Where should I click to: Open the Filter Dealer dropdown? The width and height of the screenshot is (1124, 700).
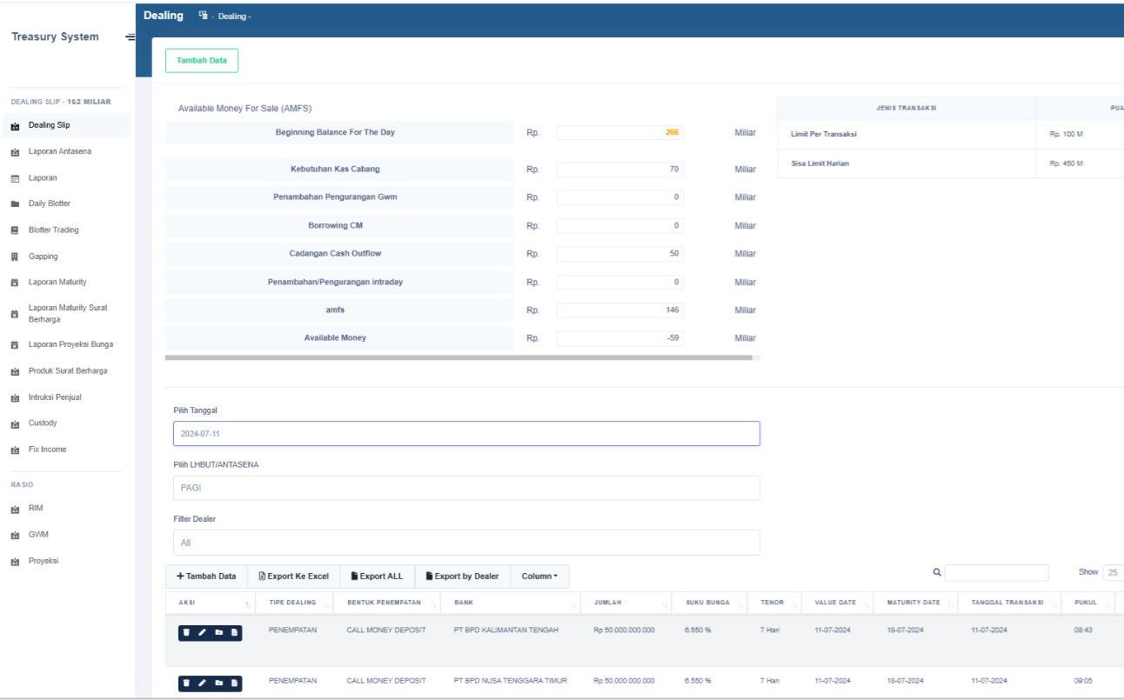(x=466, y=543)
